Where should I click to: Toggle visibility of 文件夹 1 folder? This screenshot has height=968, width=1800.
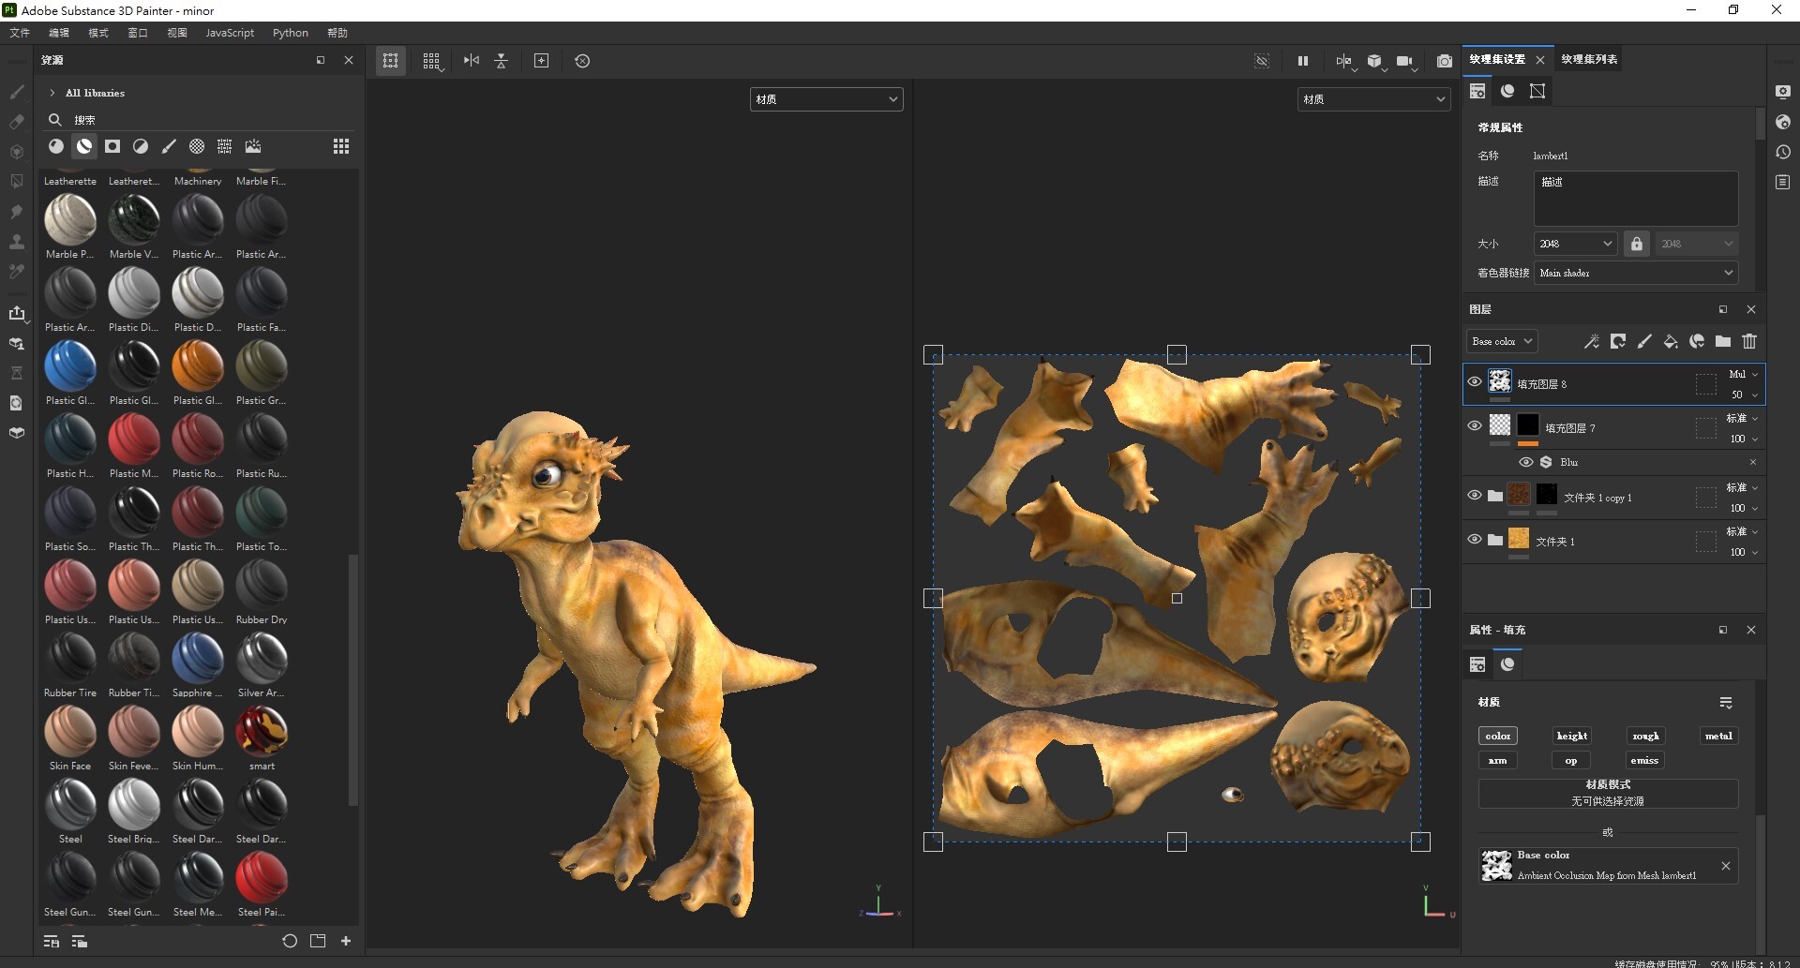coord(1475,540)
